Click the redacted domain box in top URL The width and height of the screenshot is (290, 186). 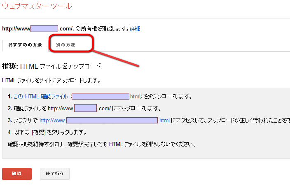[44, 29]
